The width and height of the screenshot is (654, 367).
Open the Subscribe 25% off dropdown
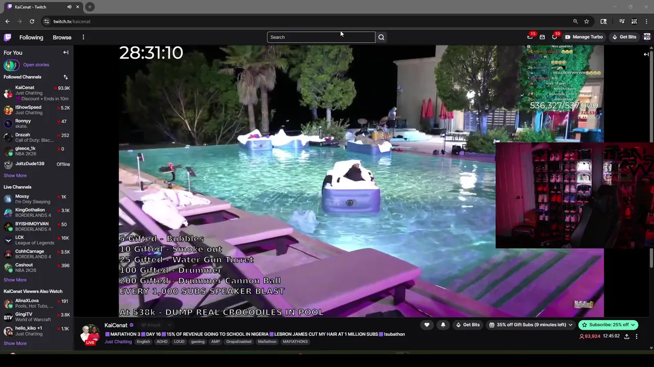click(609, 325)
